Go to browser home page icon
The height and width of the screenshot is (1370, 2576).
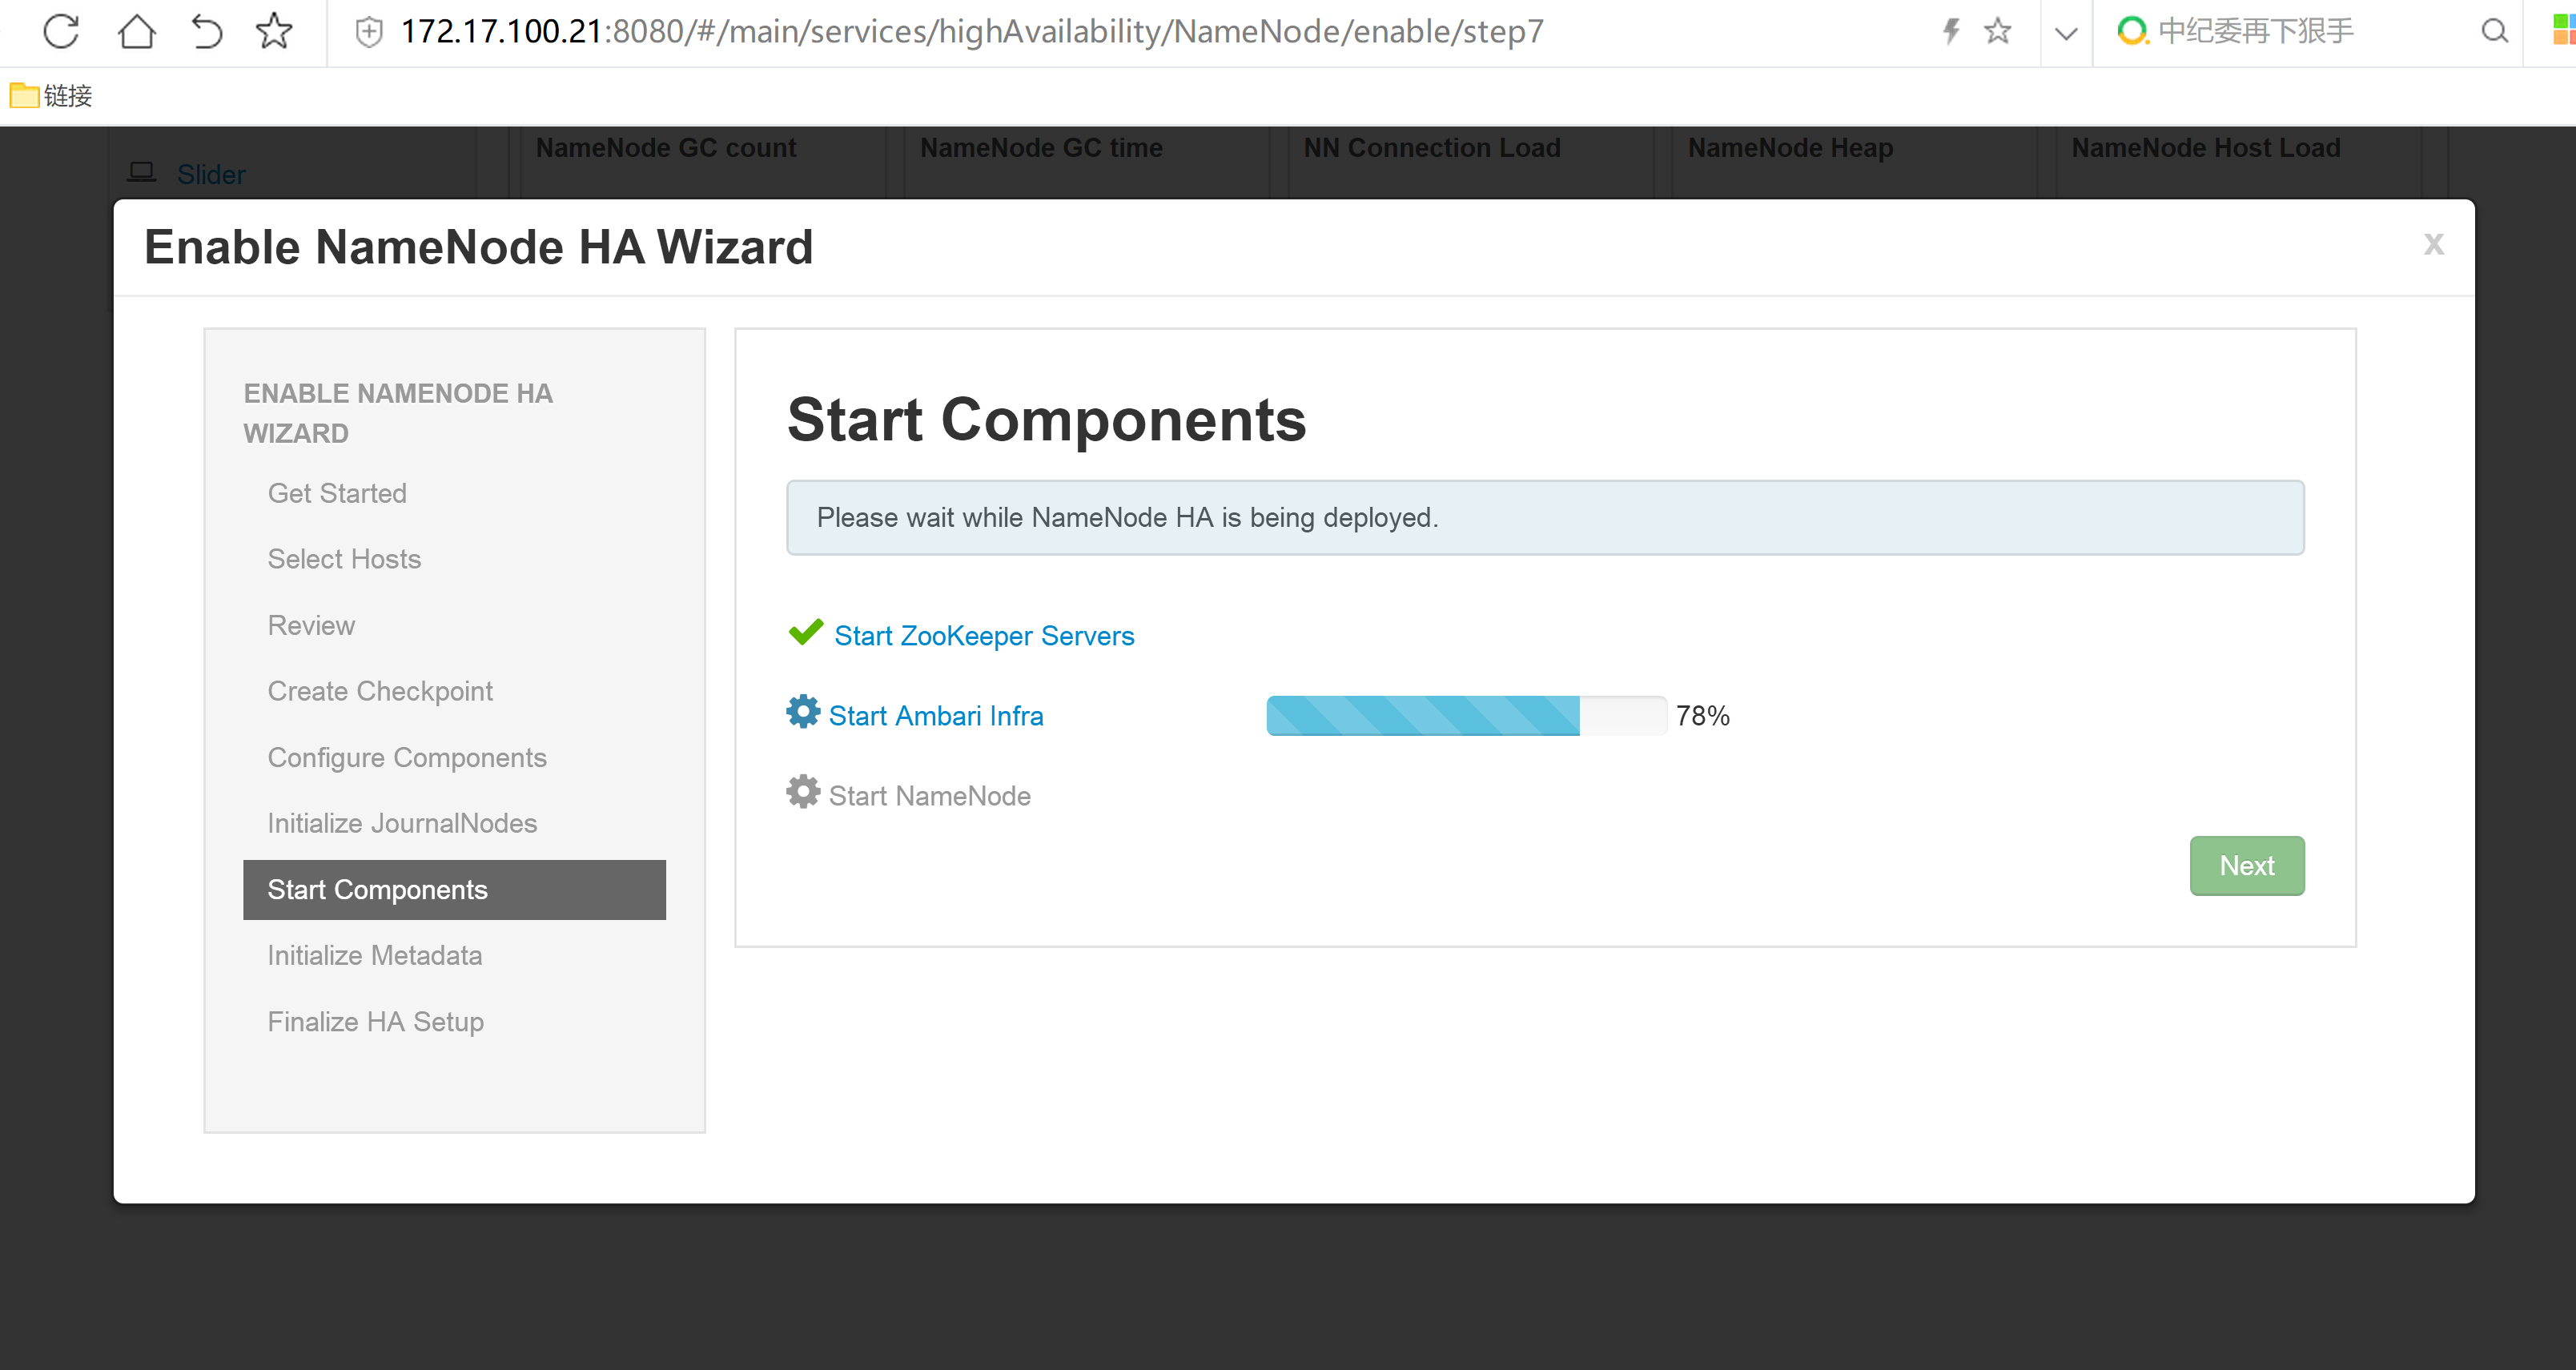137,31
